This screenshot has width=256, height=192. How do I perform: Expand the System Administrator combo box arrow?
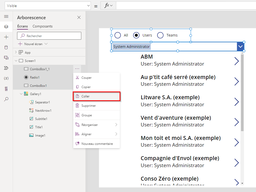tap(240, 47)
